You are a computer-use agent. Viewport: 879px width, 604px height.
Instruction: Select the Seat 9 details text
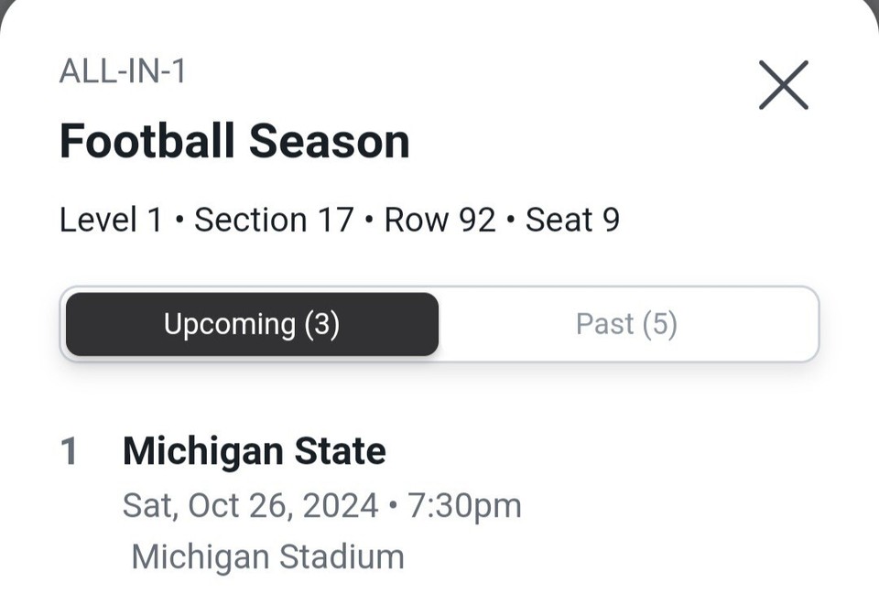[572, 219]
